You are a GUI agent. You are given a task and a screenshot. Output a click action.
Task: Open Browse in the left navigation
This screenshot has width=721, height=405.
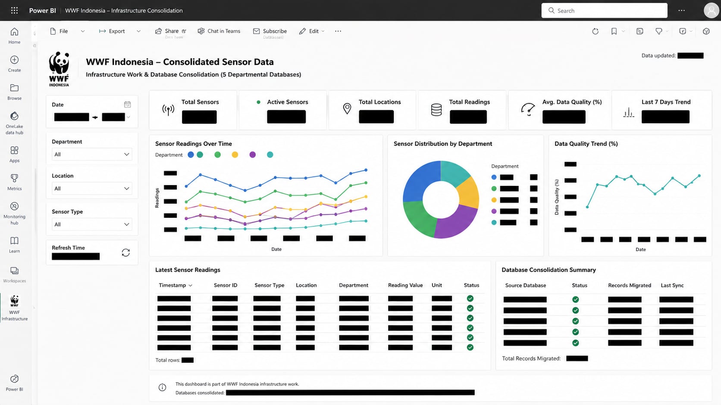[x=14, y=92]
